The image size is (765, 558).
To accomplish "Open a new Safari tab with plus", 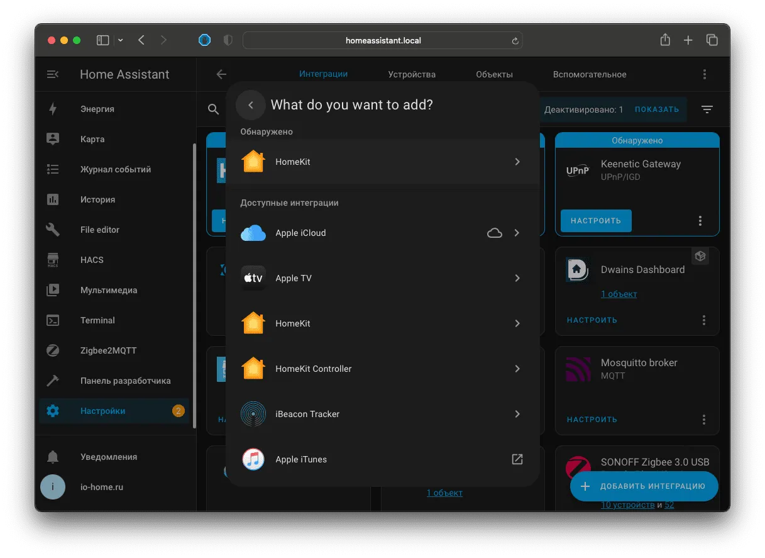I will (688, 40).
